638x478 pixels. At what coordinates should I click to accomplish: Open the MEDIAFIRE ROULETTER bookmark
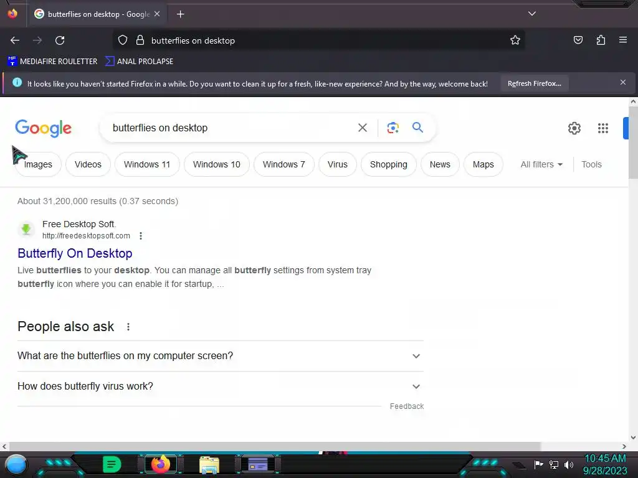(52, 62)
